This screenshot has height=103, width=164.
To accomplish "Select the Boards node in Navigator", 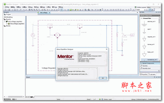I will coord(7,19).
